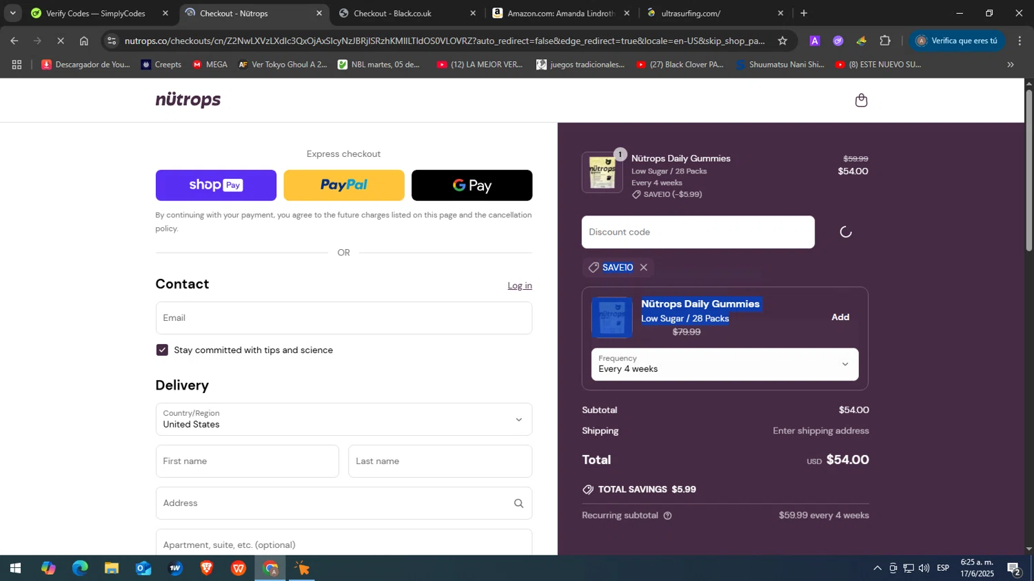1034x581 pixels.
Task: Toggle 'Stay committed with tips' checkbox
Action: click(162, 350)
